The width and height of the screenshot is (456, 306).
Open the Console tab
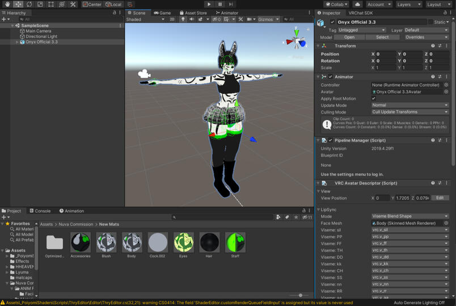point(40,211)
